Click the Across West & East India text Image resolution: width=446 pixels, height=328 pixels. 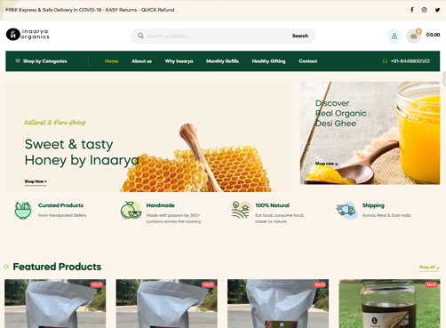tap(386, 215)
